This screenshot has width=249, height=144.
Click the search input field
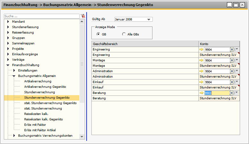pos(42,16)
